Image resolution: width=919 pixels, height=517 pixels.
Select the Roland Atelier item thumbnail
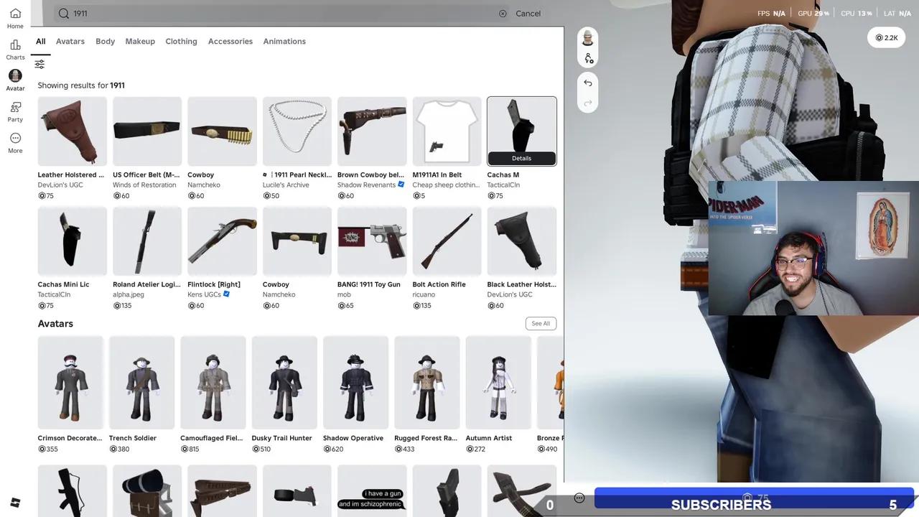147,241
